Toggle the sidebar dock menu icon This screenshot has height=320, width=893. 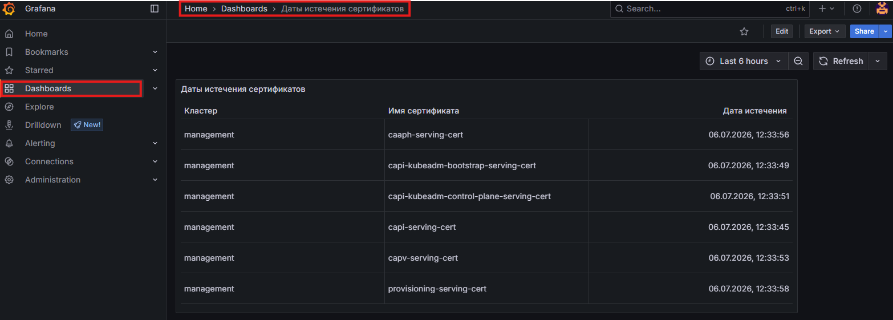click(x=155, y=9)
